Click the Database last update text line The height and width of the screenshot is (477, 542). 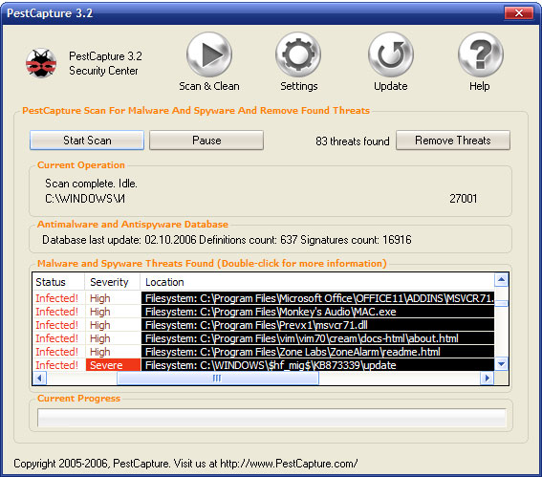pyautogui.click(x=227, y=240)
